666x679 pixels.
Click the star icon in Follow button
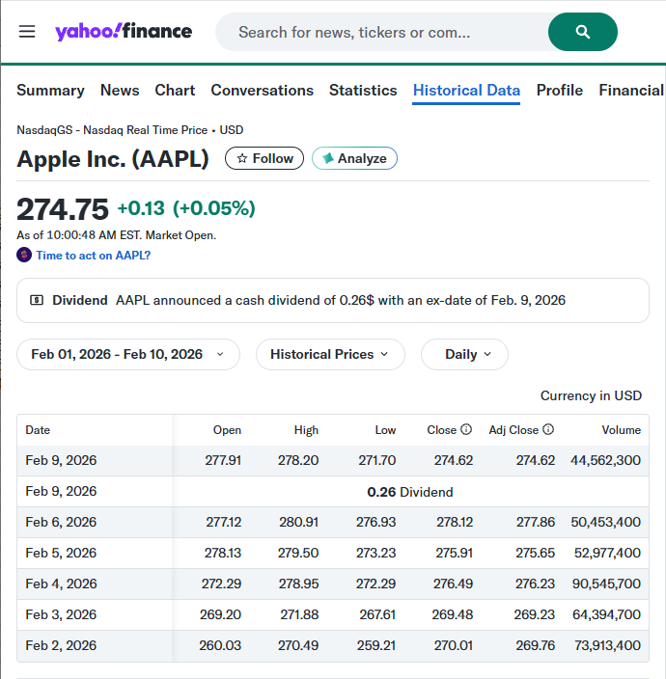pos(242,158)
